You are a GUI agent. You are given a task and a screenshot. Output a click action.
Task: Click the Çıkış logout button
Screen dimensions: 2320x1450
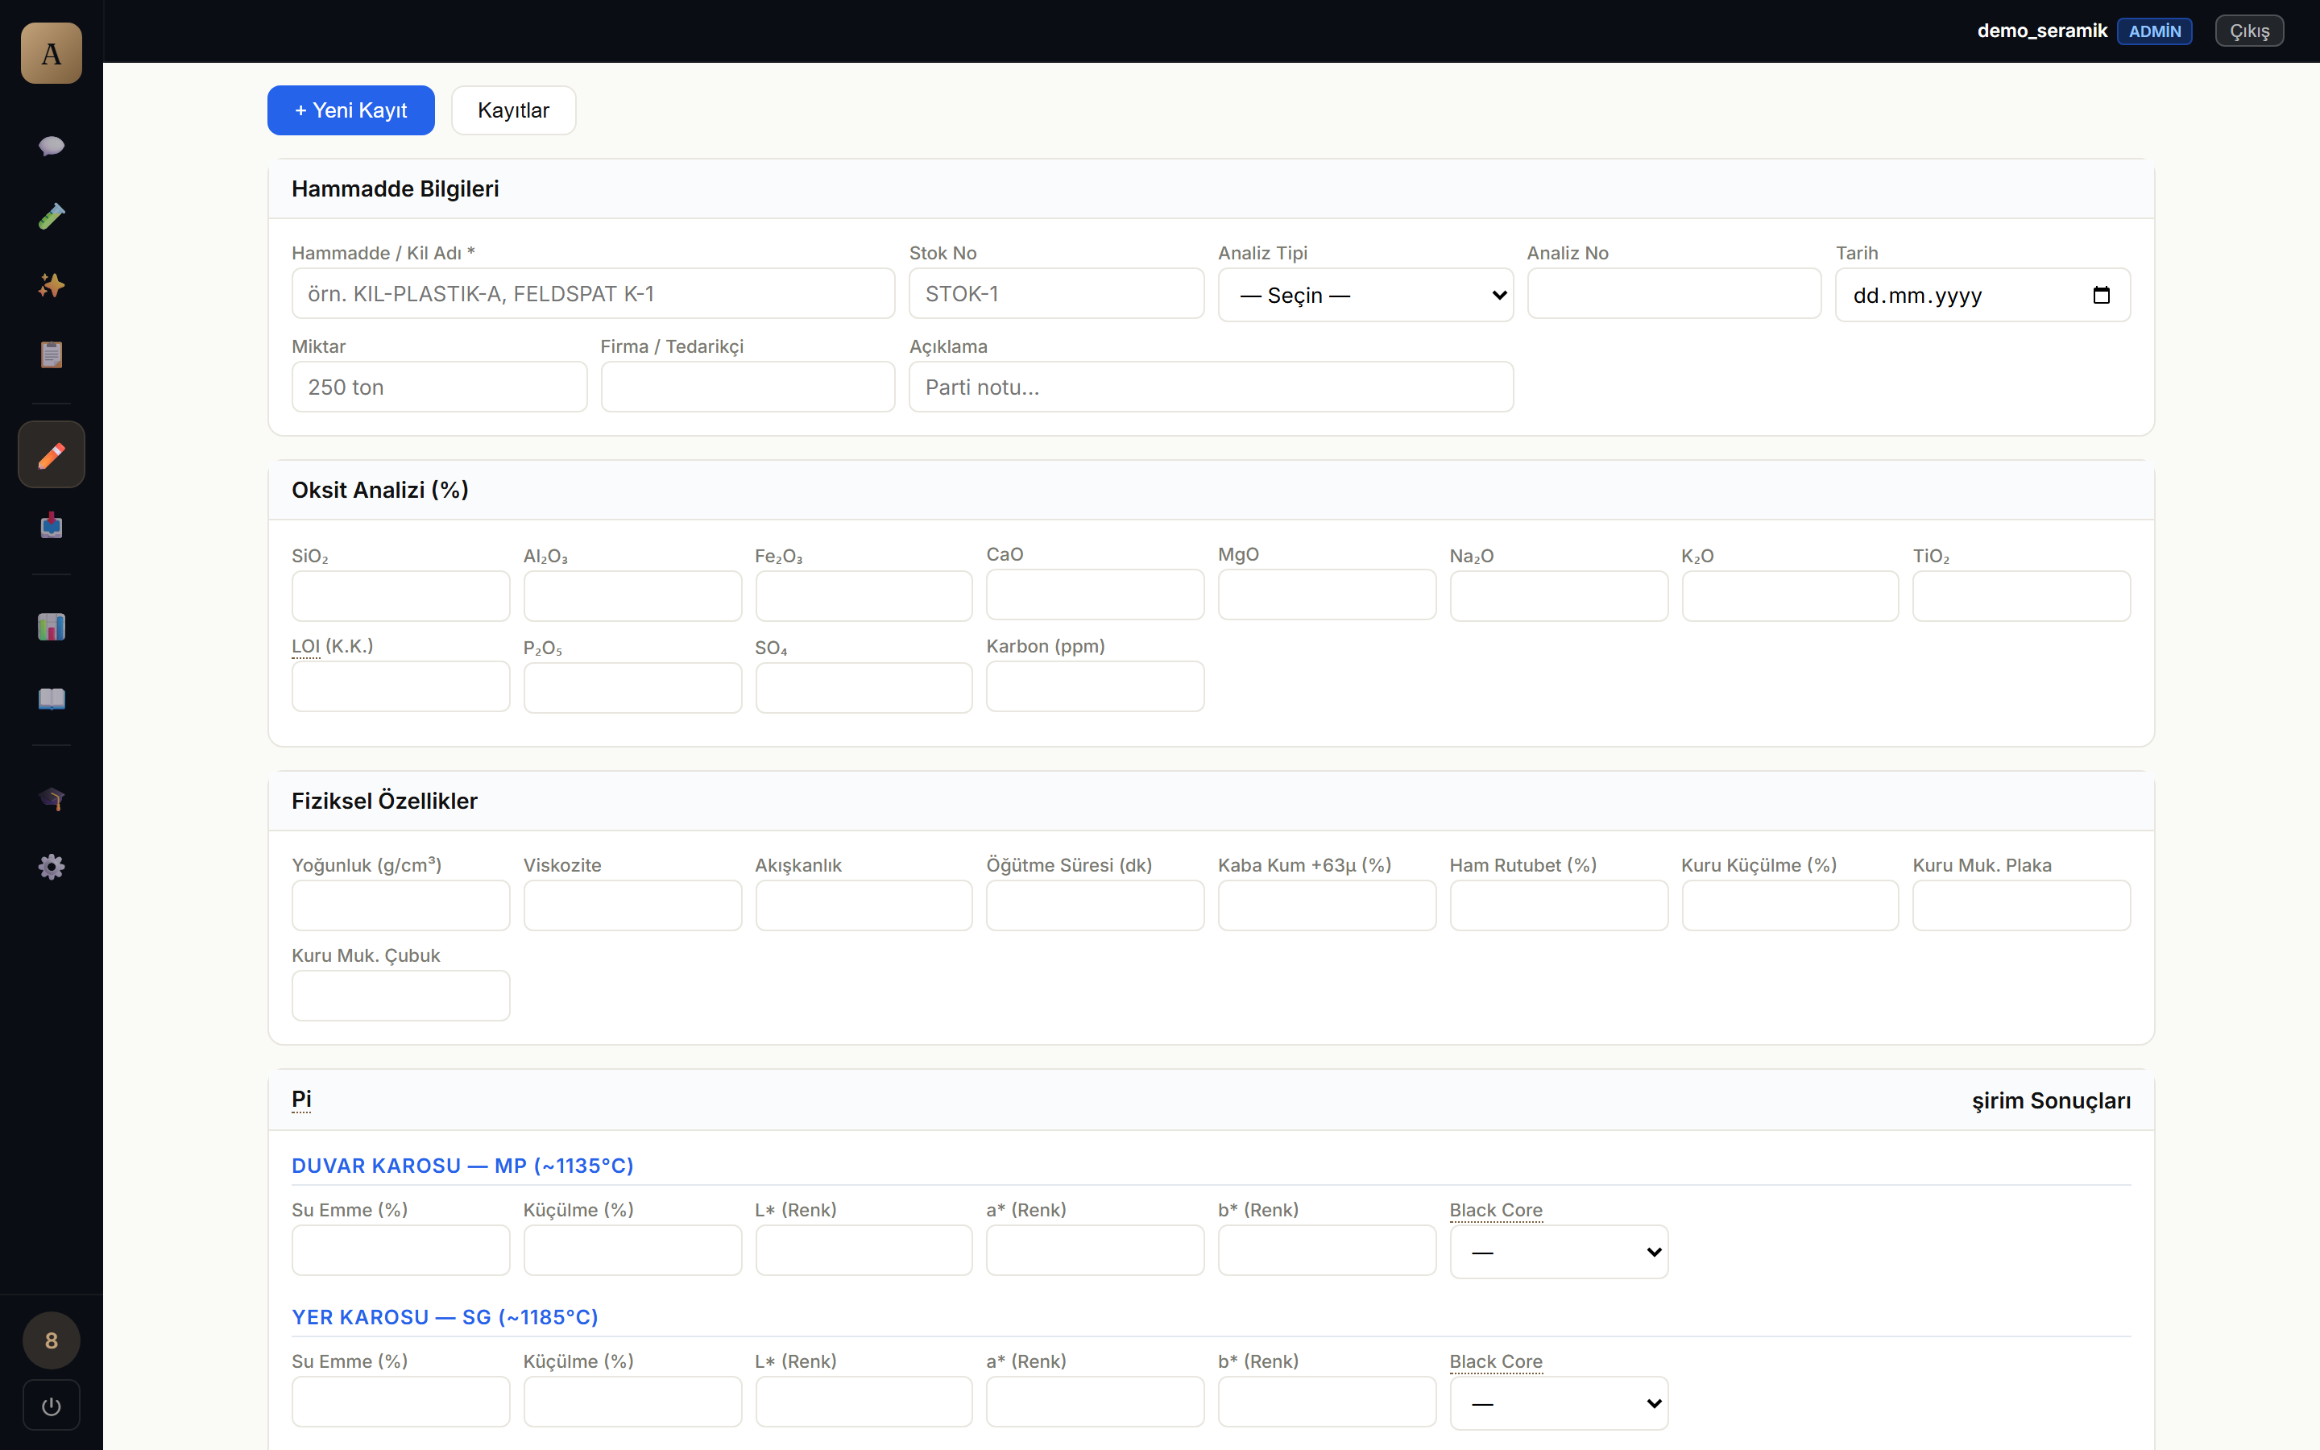(2249, 31)
